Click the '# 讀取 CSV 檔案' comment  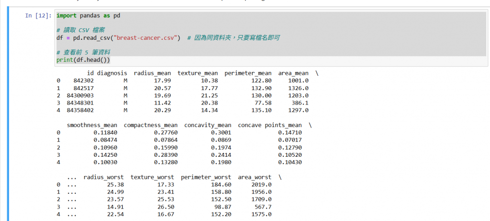point(80,30)
